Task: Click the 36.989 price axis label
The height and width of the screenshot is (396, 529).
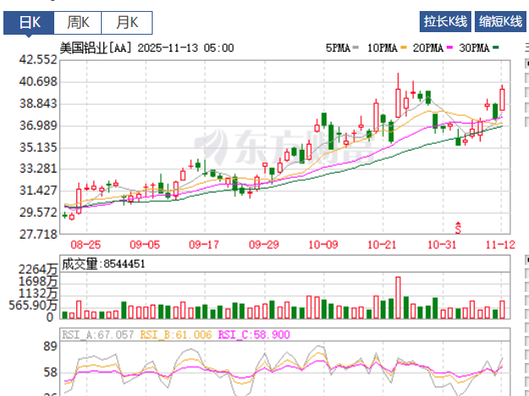Action: pyautogui.click(x=38, y=125)
